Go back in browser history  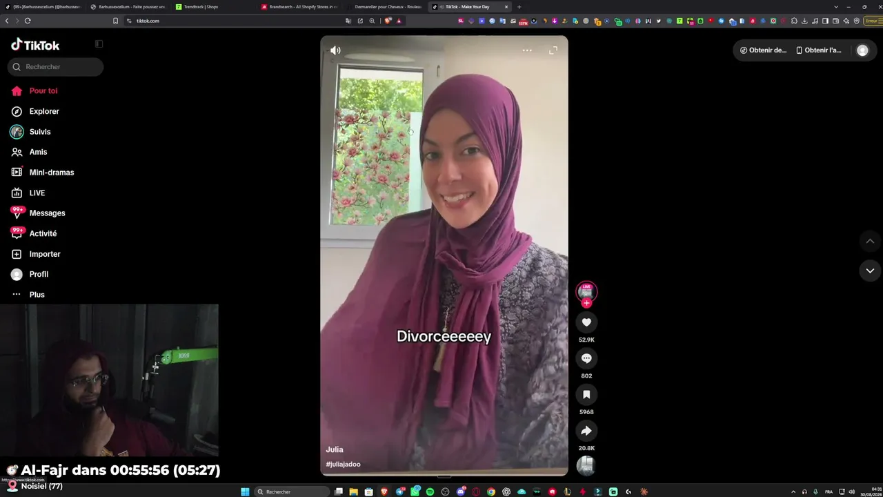click(7, 21)
